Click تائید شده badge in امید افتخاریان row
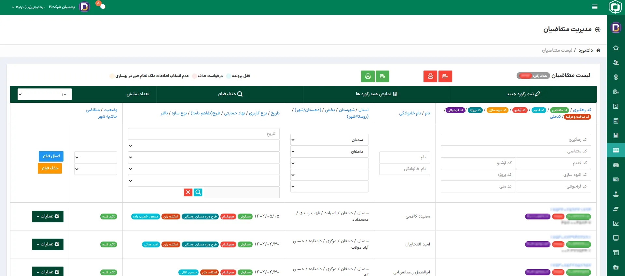This screenshot has height=276, width=625. [109, 244]
